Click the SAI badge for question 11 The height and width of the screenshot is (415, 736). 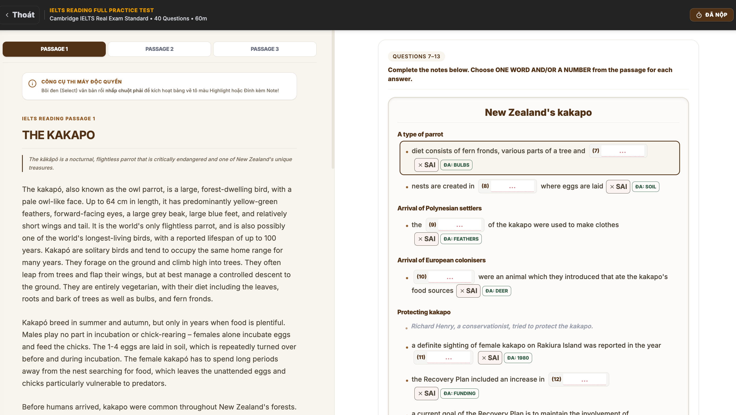(x=490, y=358)
